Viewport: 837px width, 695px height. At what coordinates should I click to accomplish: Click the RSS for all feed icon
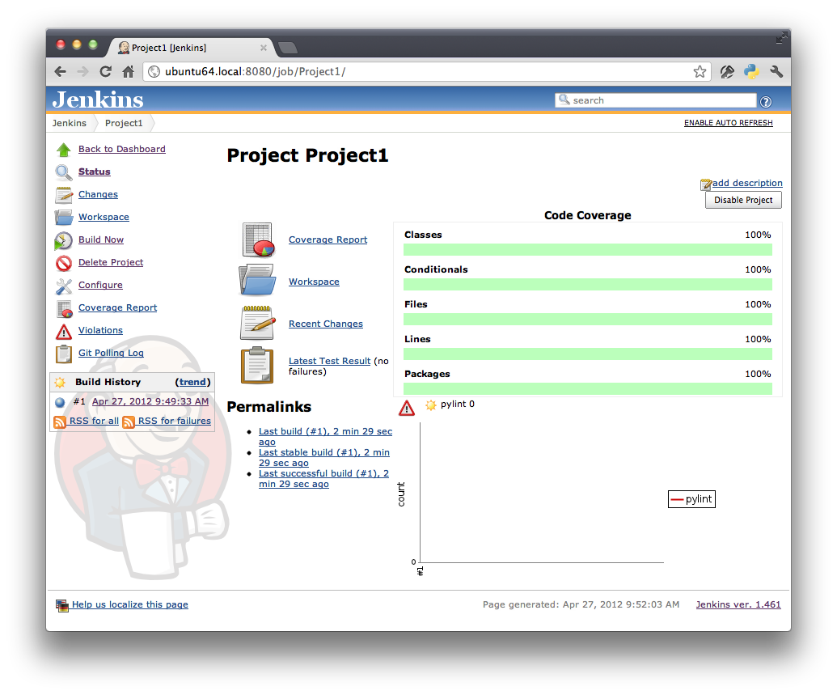pyautogui.click(x=60, y=422)
